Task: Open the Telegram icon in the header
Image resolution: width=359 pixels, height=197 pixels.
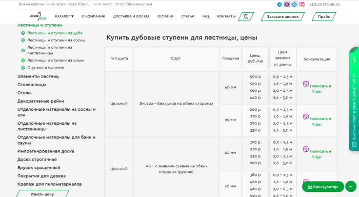Action: [280, 4]
